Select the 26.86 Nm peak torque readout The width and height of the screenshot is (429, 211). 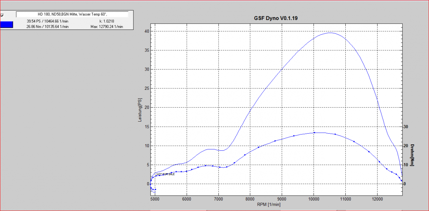point(47,26)
